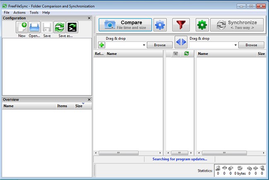This screenshot has width=269, height=180.
Task: Close the Overview panel
Action: (x=89, y=99)
